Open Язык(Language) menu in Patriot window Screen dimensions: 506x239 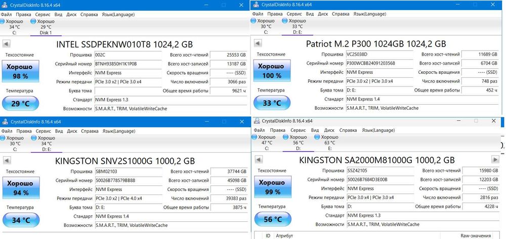pos(369,14)
